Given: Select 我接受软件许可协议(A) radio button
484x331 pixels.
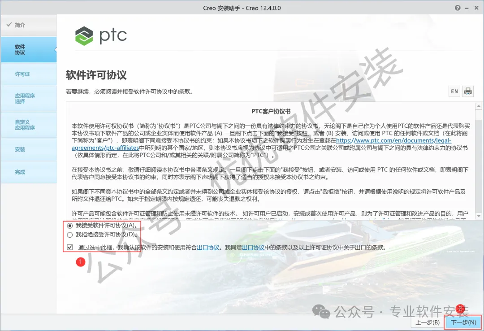Looking at the screenshot, I should coord(70,226).
